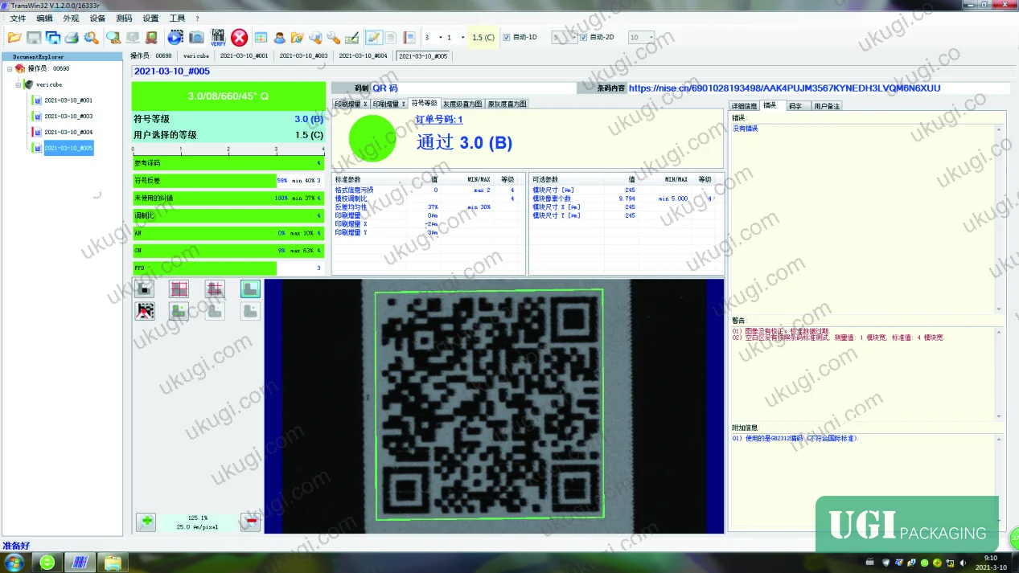This screenshot has height=573, width=1019.
Task: Open the 文件 menu
Action: 18,18
